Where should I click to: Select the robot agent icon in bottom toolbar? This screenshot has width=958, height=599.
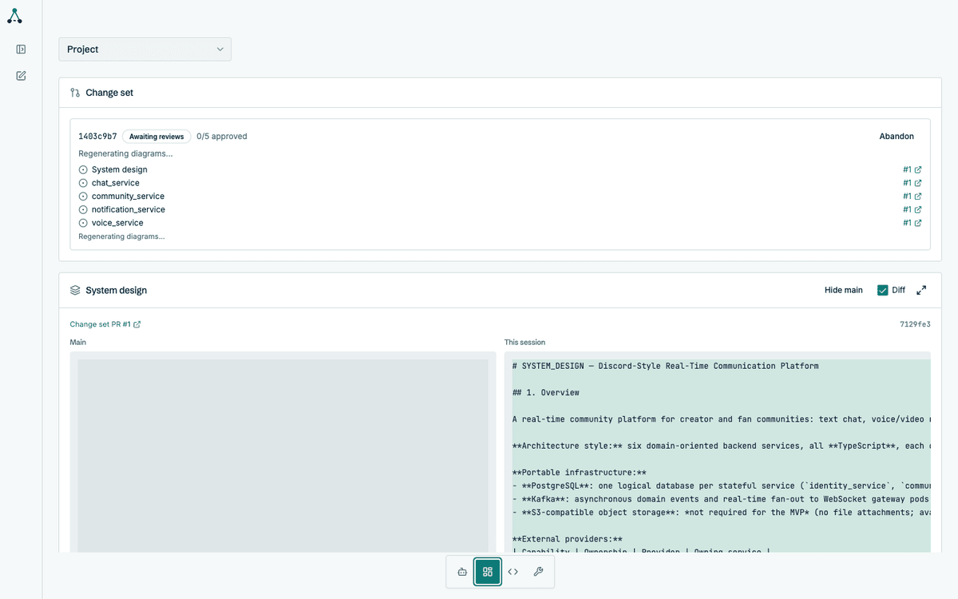point(462,572)
